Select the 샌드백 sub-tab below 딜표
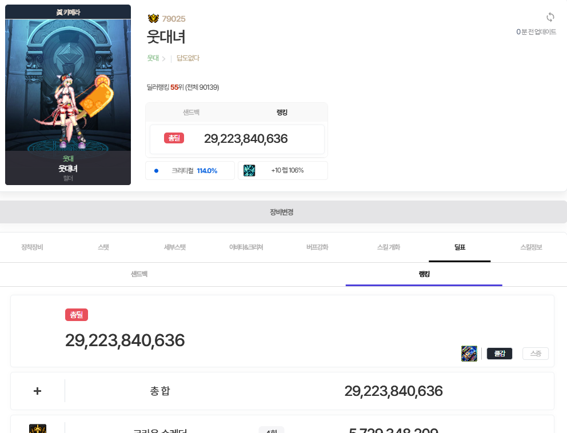 click(139, 274)
